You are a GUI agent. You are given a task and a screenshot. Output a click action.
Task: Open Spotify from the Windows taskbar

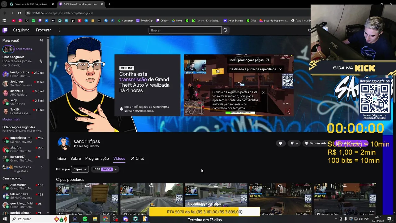pos(85,219)
